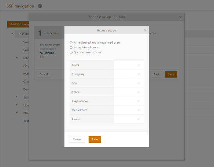This screenshot has width=214, height=167.
Task: Click the edit pencil for Group row
Action: pyautogui.click(x=139, y=119)
